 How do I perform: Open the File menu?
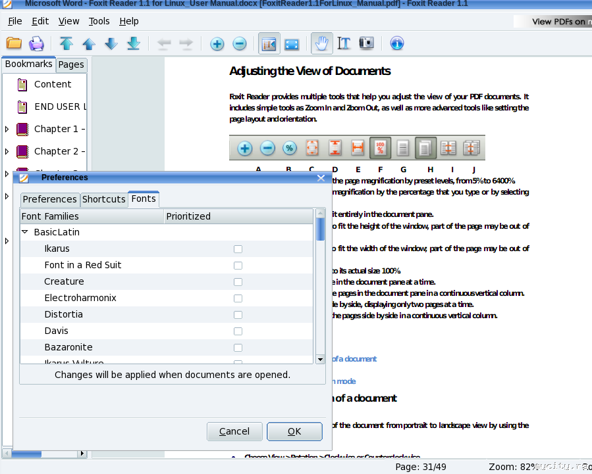[x=15, y=22]
